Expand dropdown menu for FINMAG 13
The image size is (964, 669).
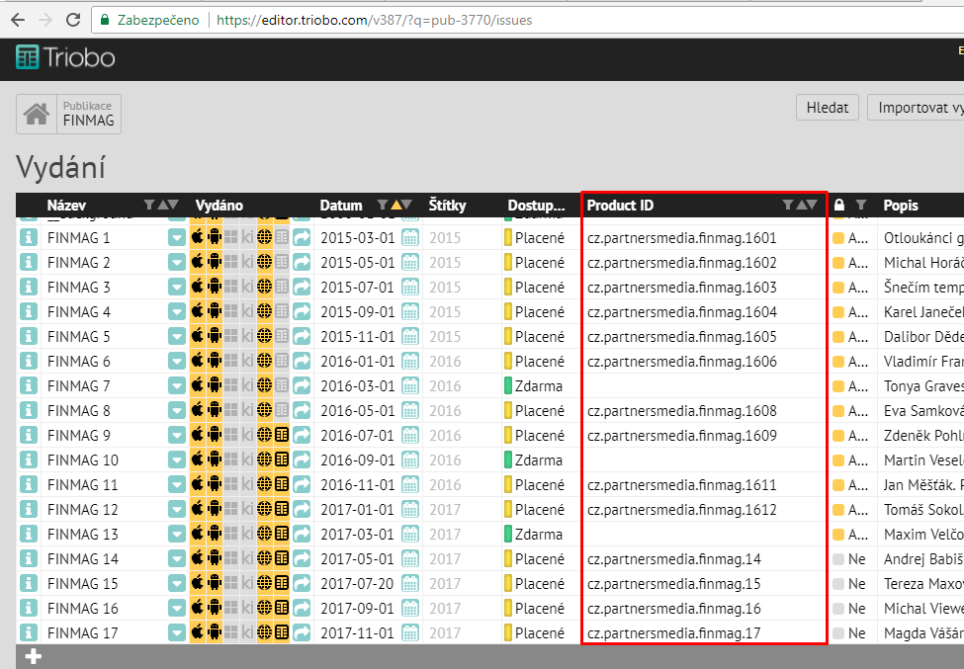176,534
